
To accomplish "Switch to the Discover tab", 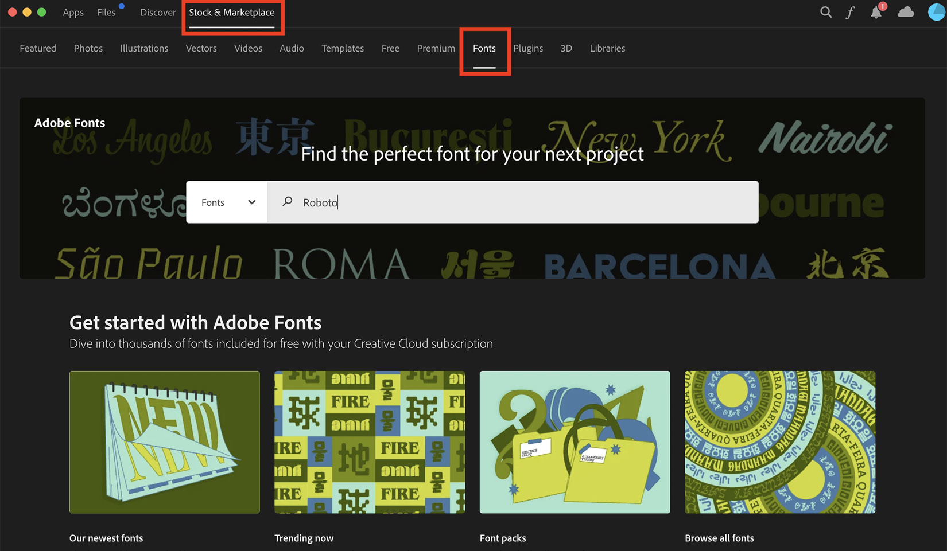I will click(x=158, y=13).
